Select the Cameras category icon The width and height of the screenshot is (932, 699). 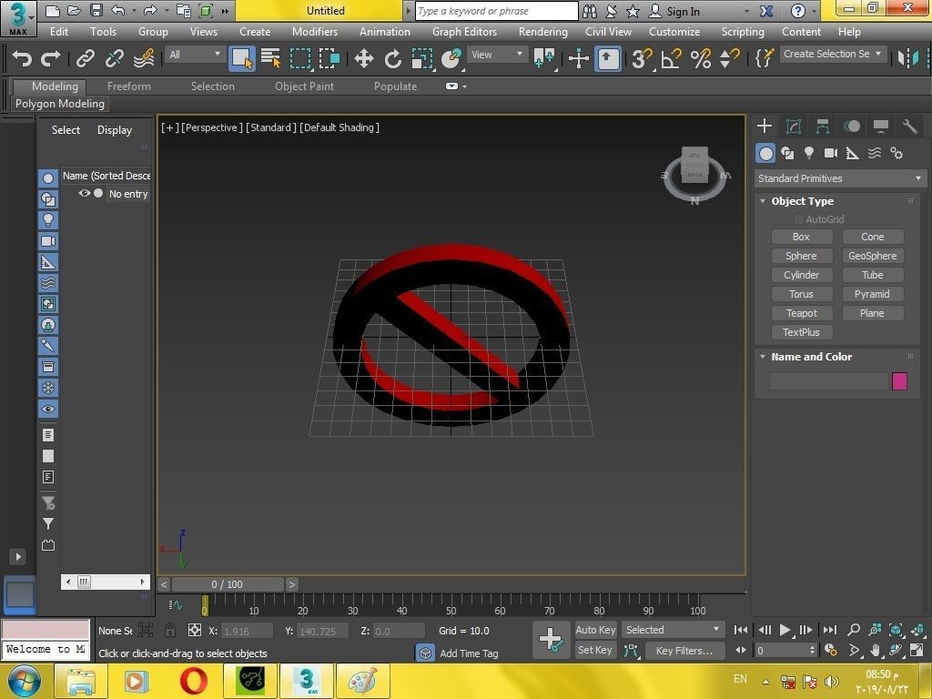pos(831,153)
